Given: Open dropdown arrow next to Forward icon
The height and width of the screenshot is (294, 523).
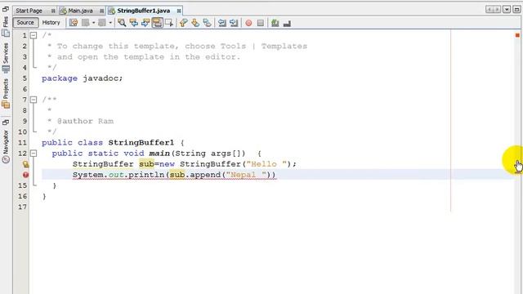Looking at the screenshot, I should coord(110,23).
